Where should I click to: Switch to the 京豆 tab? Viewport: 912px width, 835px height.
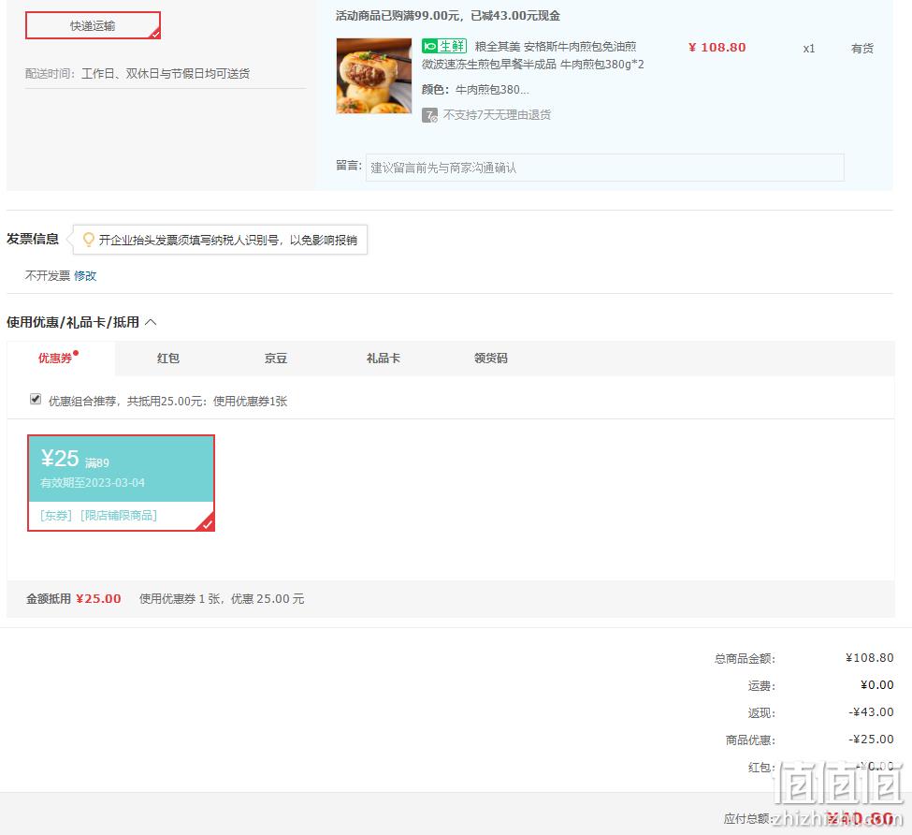pos(276,358)
